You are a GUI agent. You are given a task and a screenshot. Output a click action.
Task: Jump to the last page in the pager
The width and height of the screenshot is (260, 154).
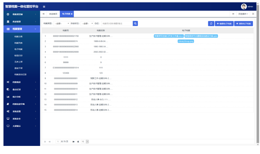pos(78,142)
